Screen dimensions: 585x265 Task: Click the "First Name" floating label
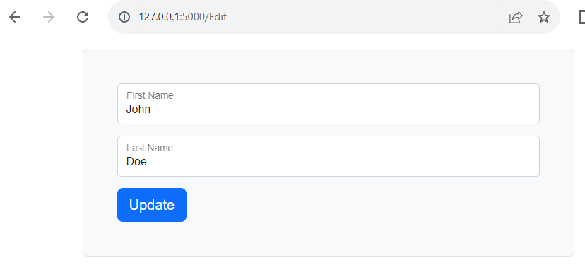point(150,95)
